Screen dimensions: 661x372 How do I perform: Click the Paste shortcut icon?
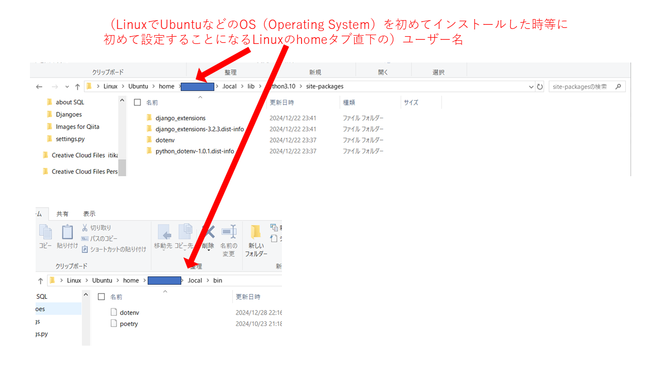pos(85,249)
